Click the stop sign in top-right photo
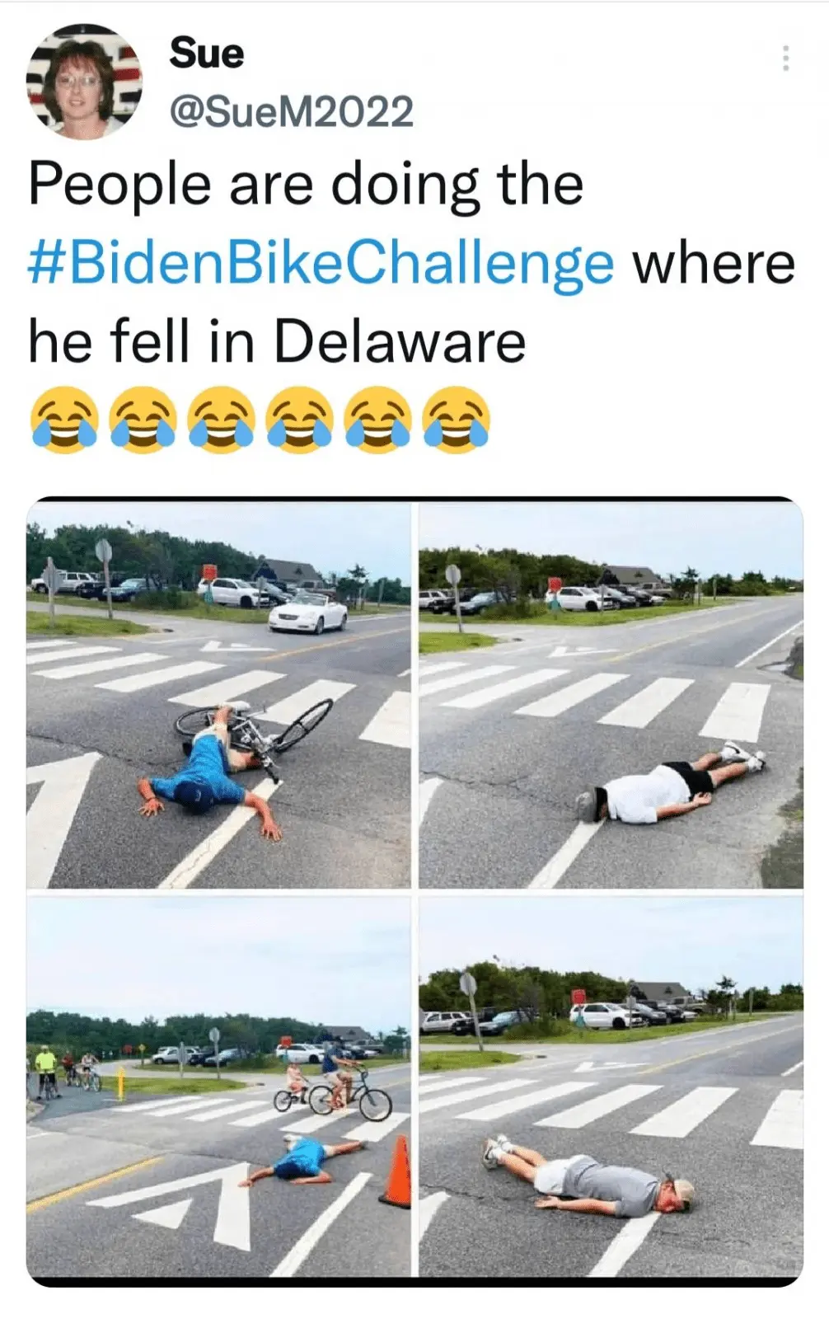 tap(453, 575)
